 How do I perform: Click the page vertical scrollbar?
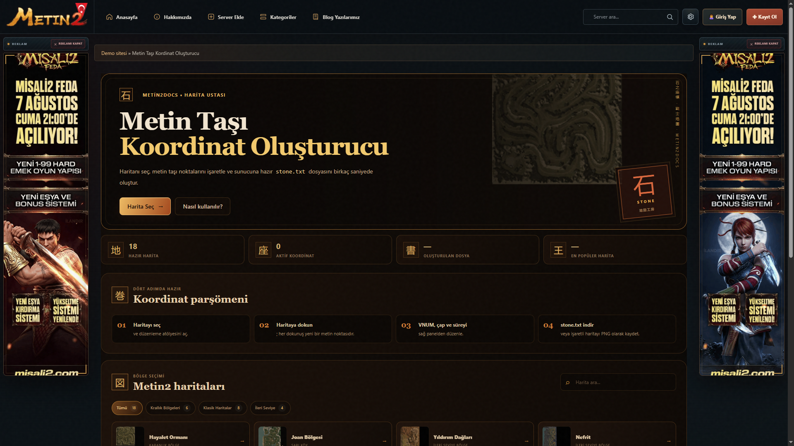click(791, 132)
